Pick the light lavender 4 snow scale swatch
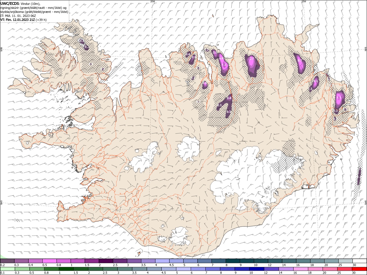367x275 pixels. pos(162,261)
